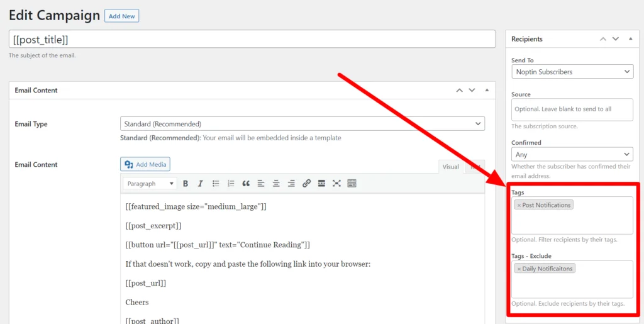Click the Add New campaign button

(x=122, y=16)
